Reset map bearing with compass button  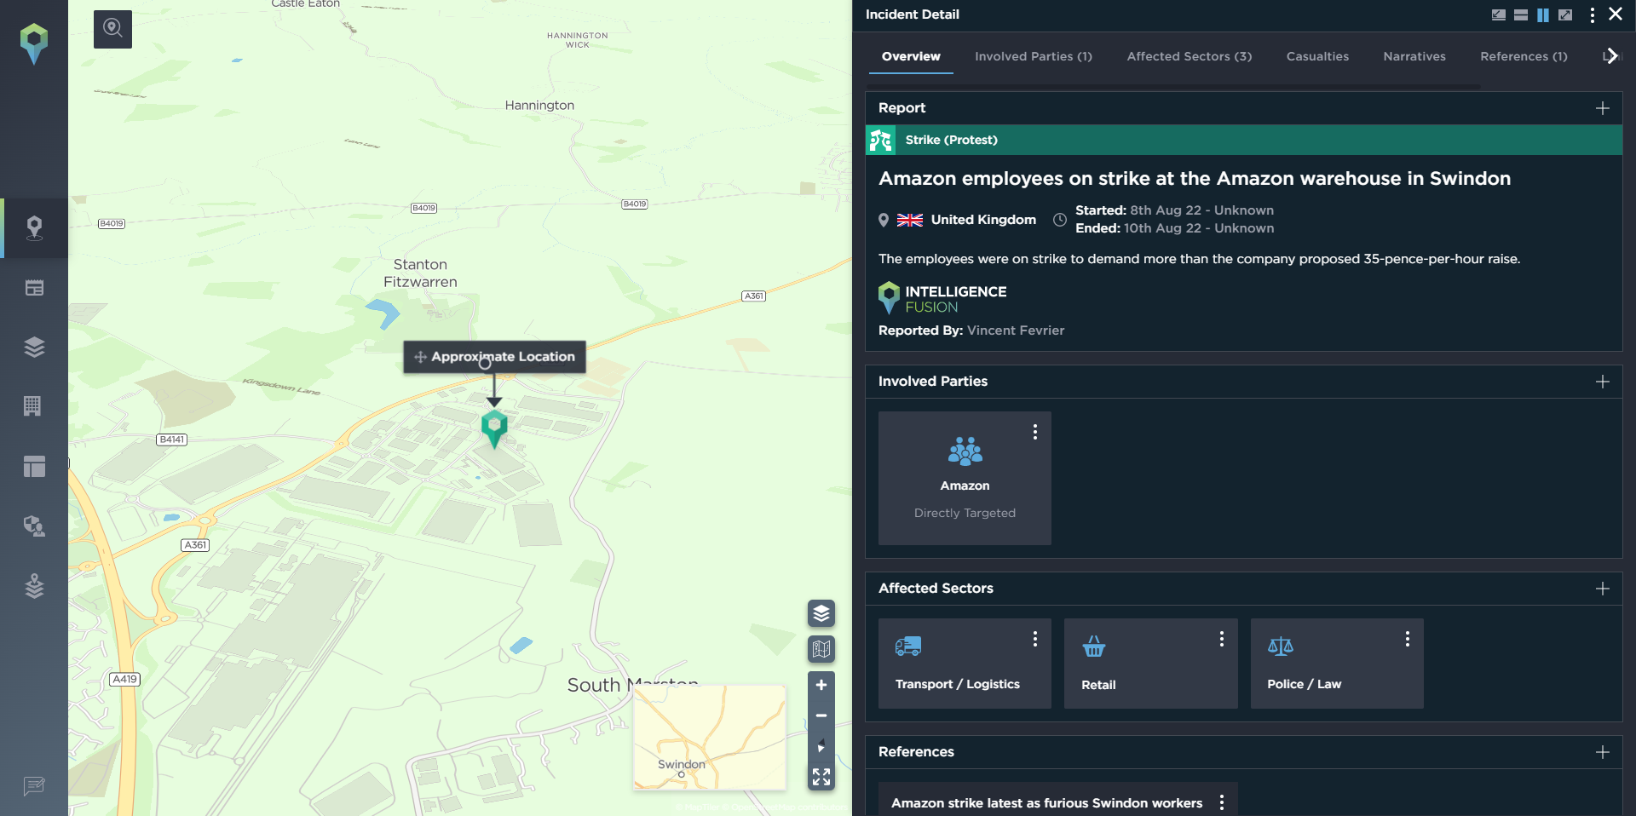coord(821,746)
